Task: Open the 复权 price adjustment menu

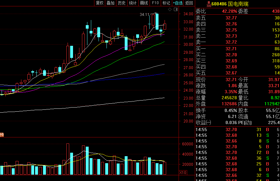Action: (99, 3)
